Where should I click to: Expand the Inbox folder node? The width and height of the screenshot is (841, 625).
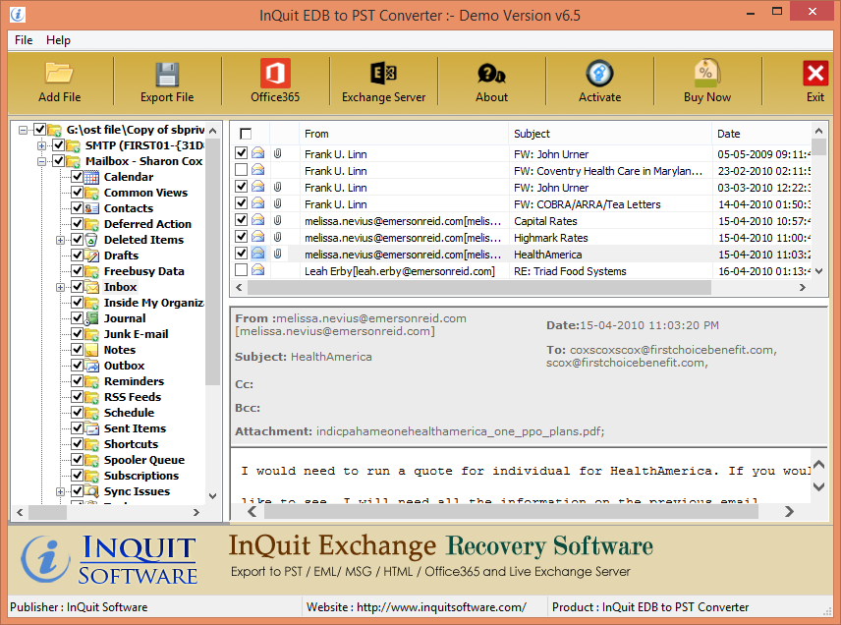pyautogui.click(x=60, y=287)
